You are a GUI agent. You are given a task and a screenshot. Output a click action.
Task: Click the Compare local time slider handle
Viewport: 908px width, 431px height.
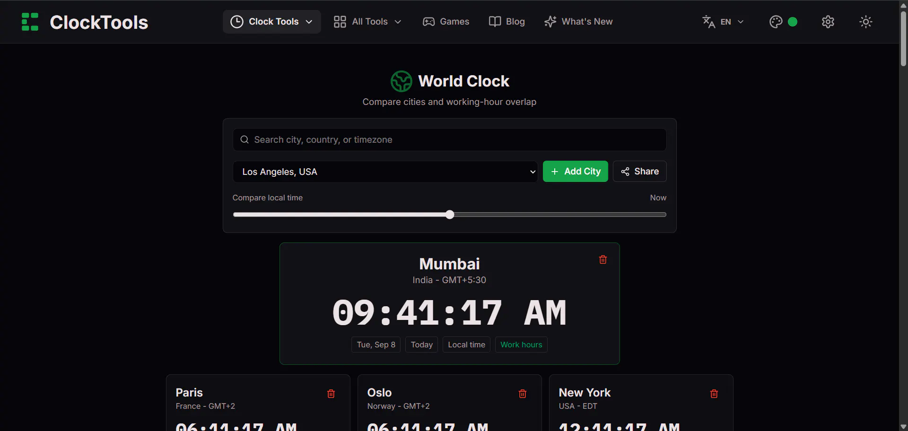[x=450, y=215]
